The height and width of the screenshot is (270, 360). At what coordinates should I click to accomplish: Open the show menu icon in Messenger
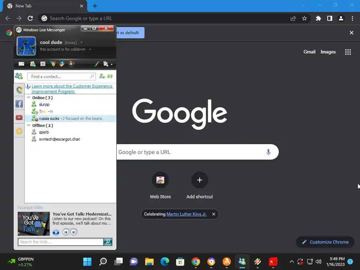pyautogui.click(x=105, y=64)
